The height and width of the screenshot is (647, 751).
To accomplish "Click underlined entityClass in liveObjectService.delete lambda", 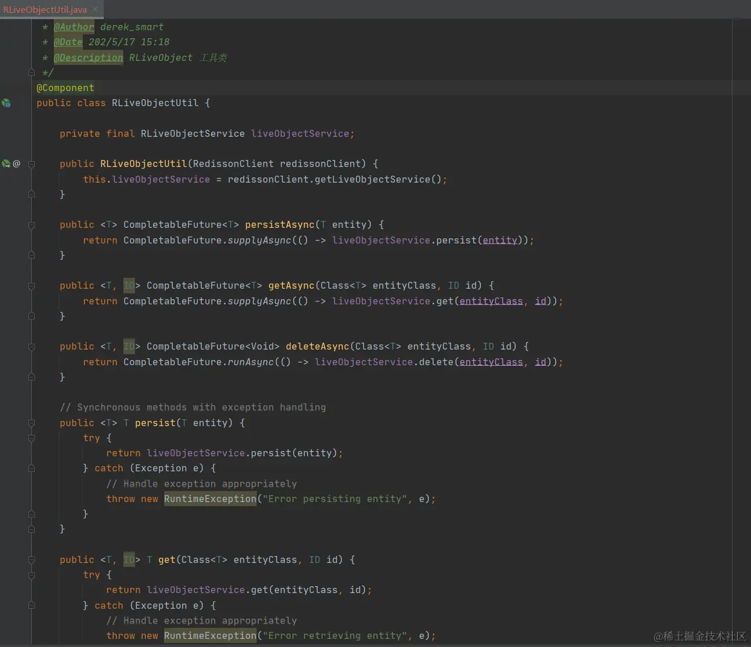I will tap(491, 362).
